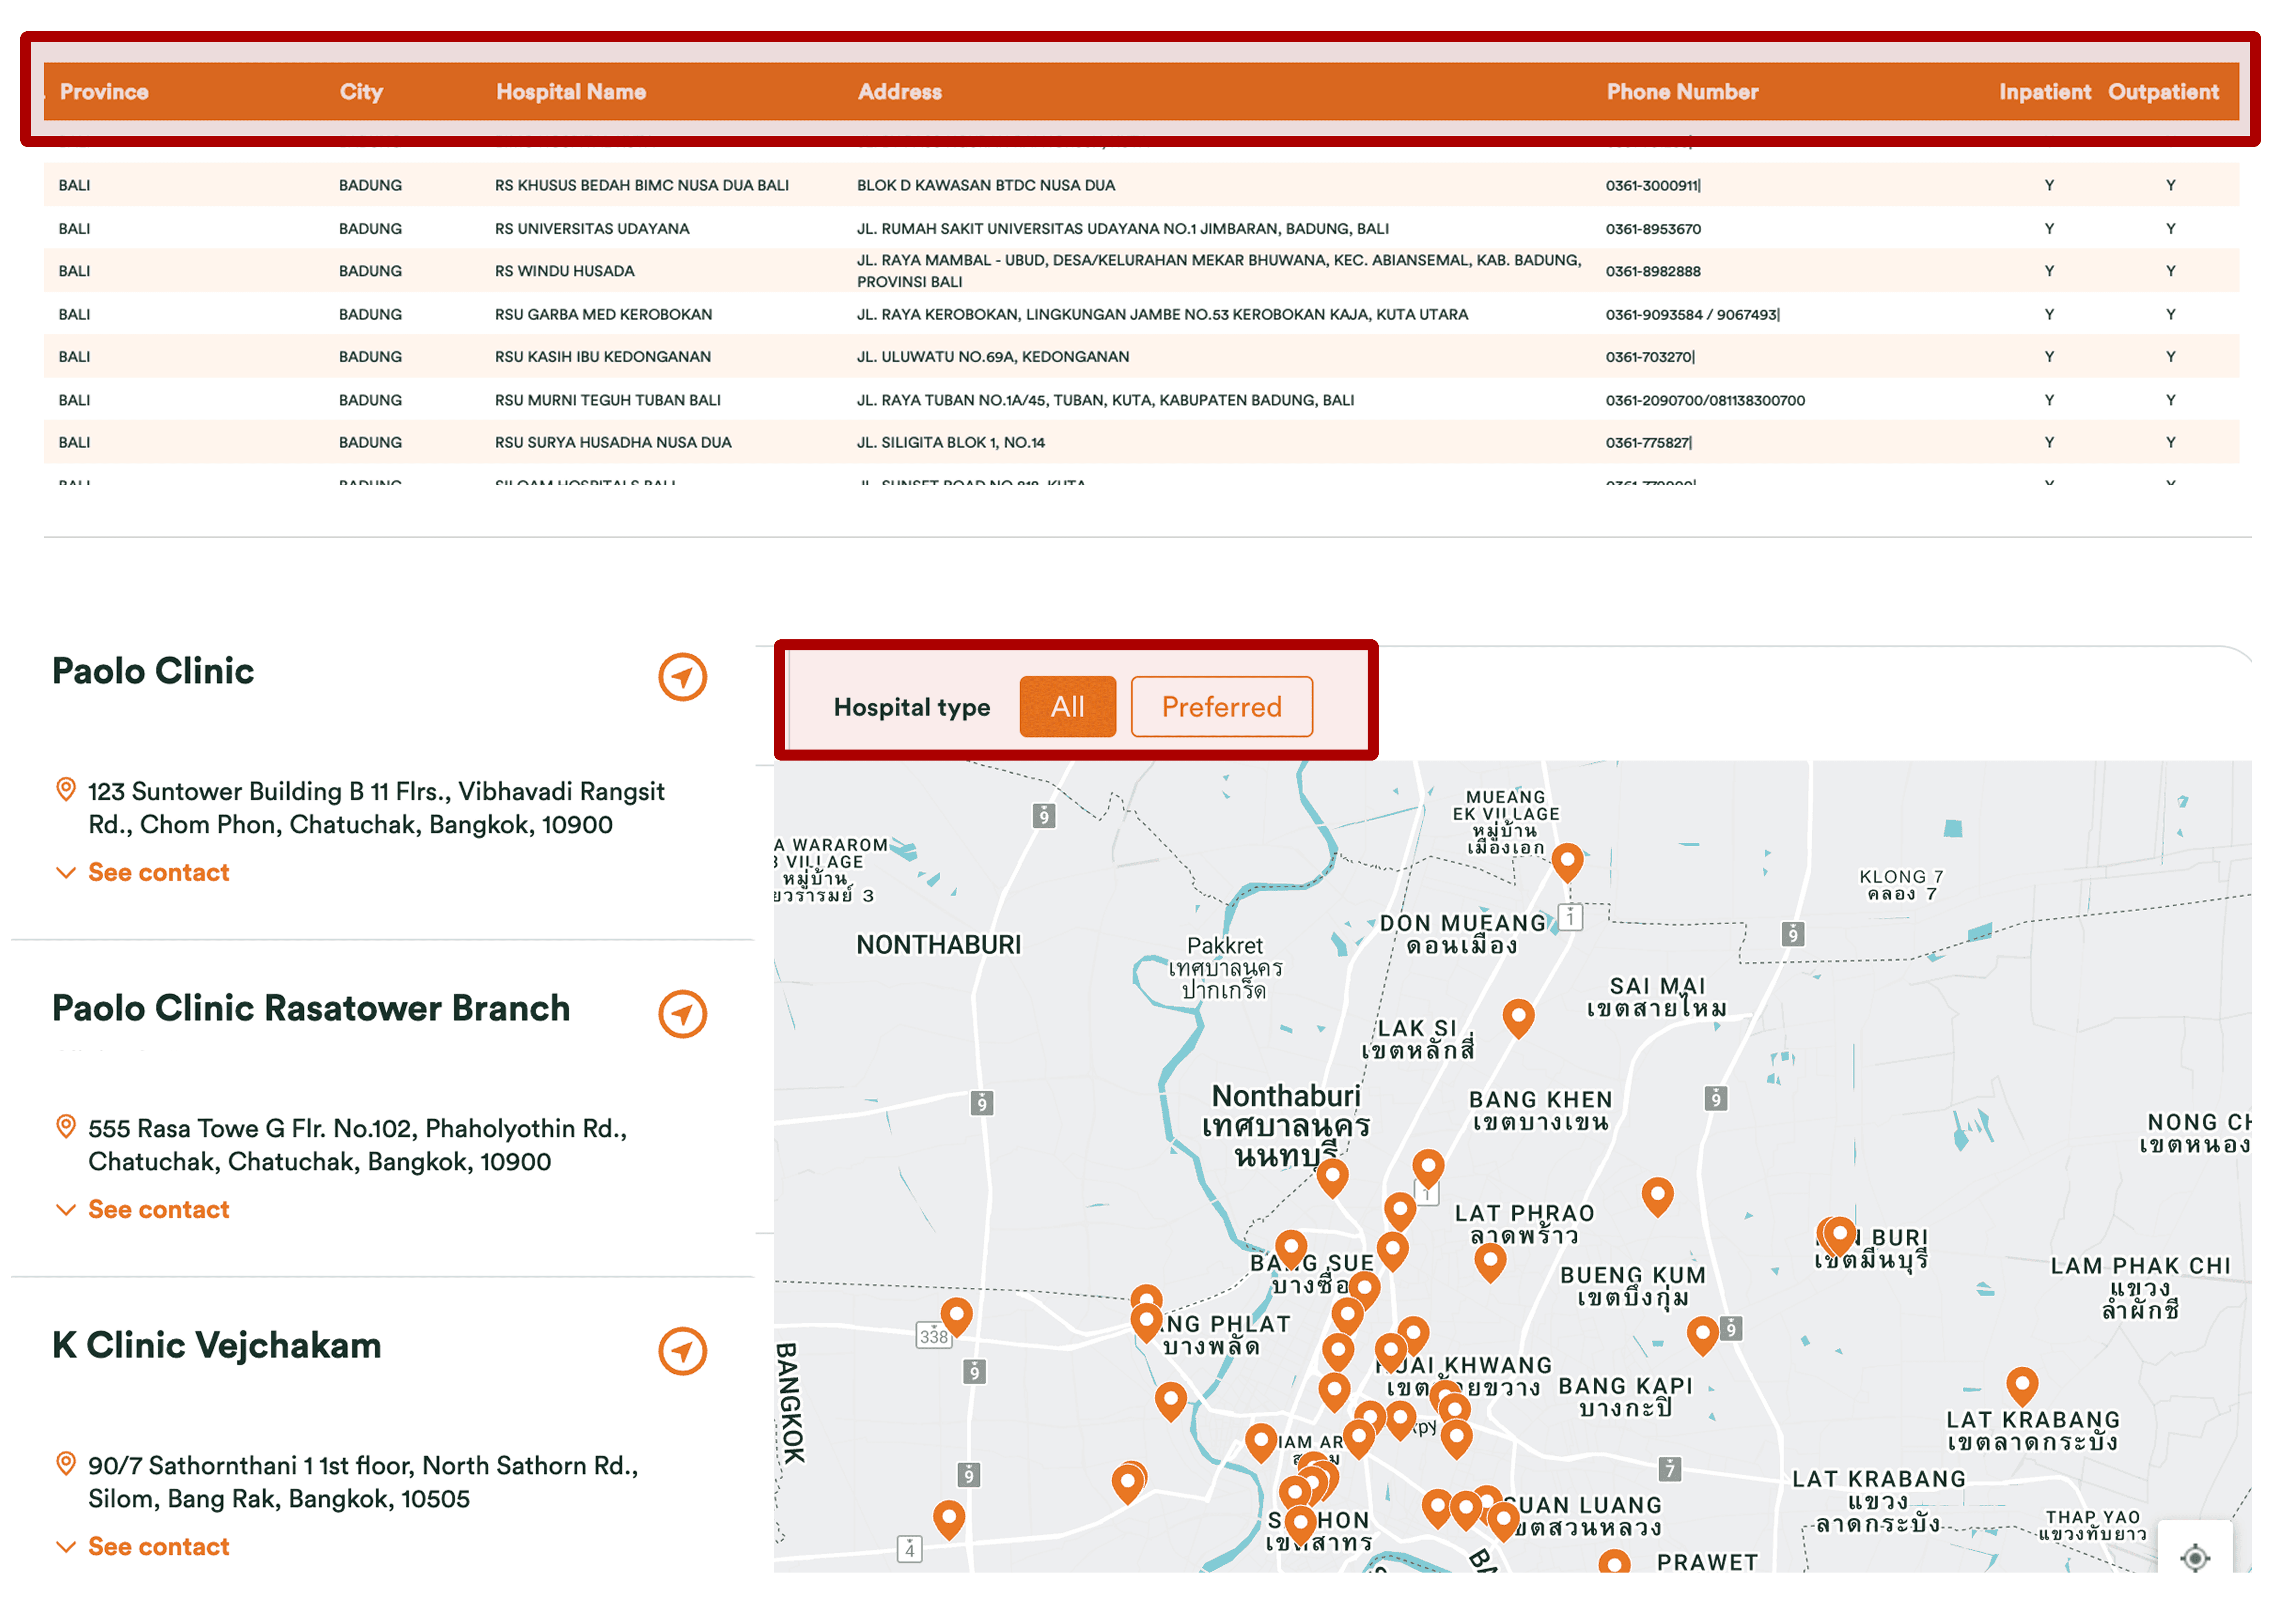
Task: Click the Province column header
Action: (104, 92)
